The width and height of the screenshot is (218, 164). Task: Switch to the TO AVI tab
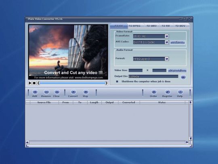pyautogui.click(x=119, y=26)
